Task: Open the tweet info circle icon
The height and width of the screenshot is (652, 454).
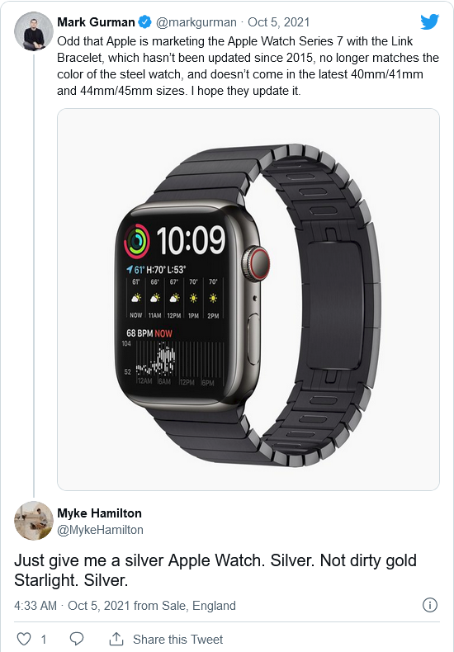Action: click(430, 605)
